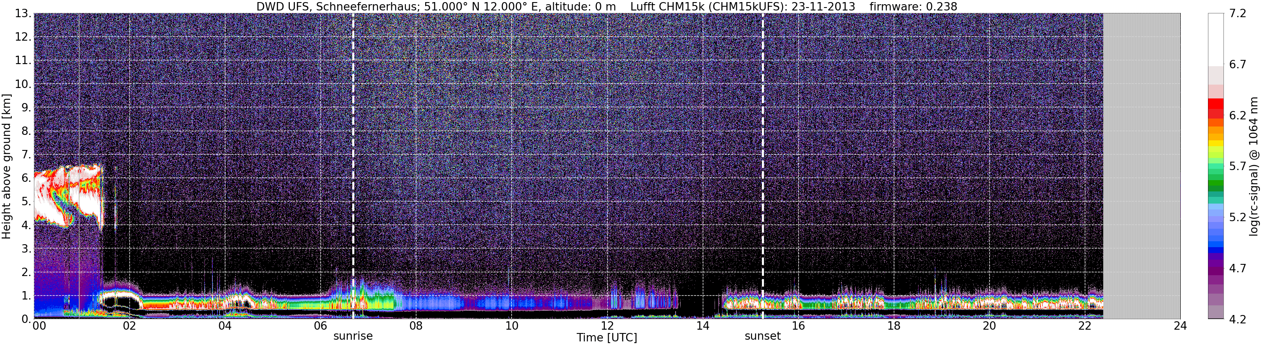
Task: Click the white top of the colorbar
Action: pyautogui.click(x=1216, y=40)
